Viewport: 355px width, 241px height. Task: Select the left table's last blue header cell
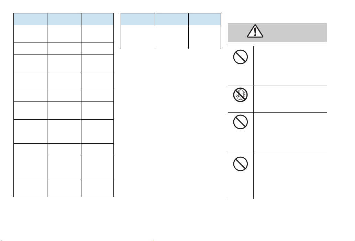[x=97, y=19]
